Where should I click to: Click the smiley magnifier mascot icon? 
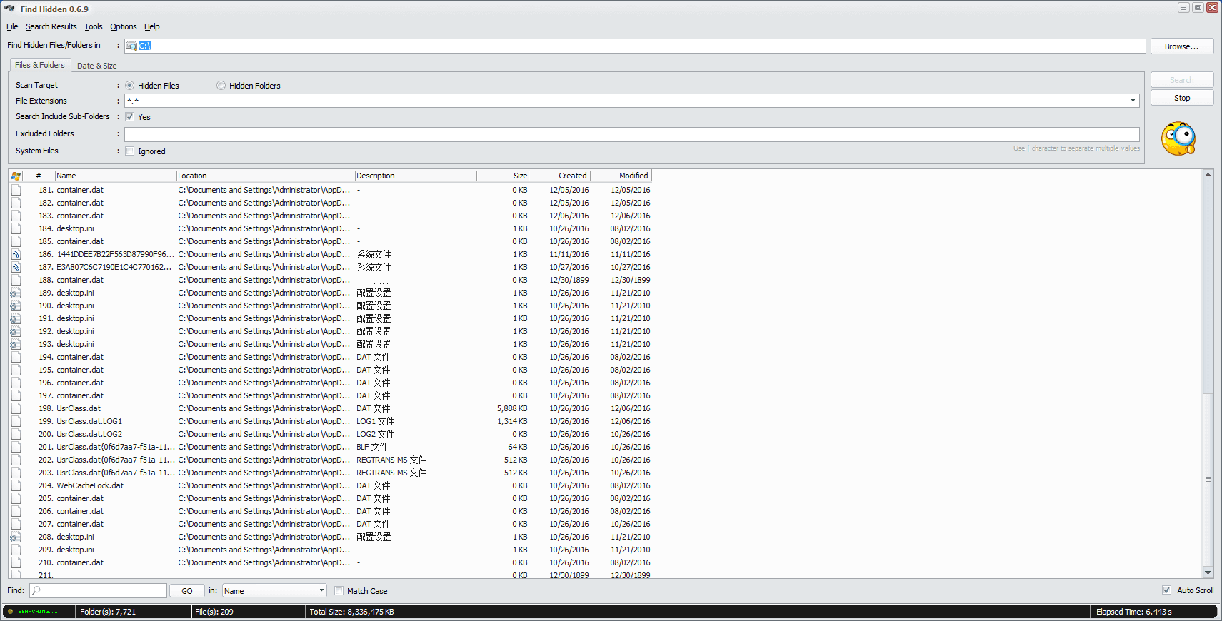pyautogui.click(x=1178, y=138)
